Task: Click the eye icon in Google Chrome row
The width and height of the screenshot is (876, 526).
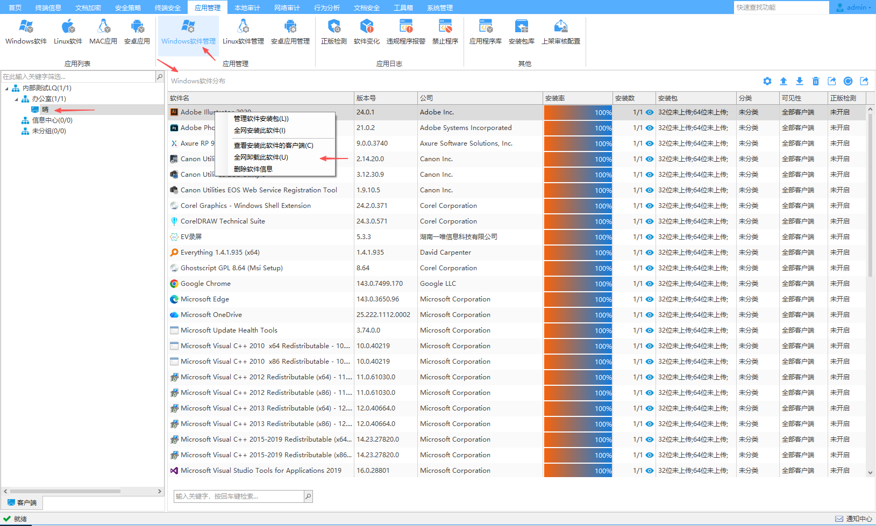Action: coord(650,284)
